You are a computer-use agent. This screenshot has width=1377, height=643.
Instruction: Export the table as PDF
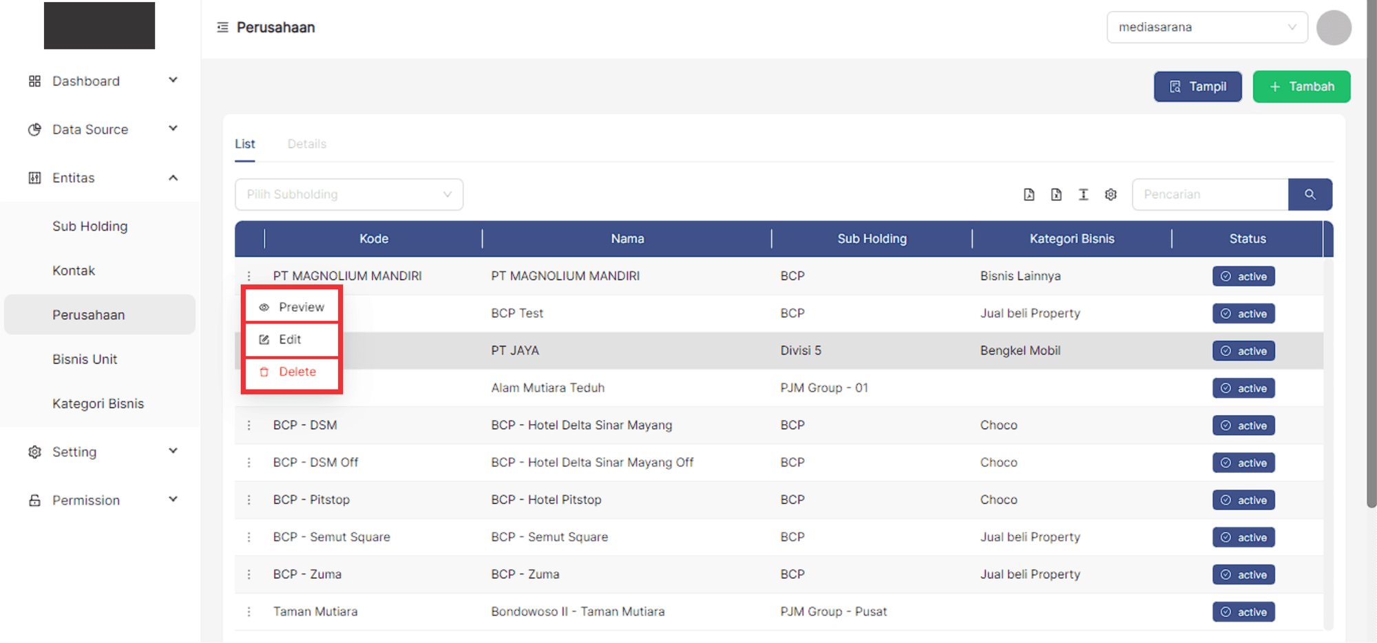click(x=1029, y=195)
